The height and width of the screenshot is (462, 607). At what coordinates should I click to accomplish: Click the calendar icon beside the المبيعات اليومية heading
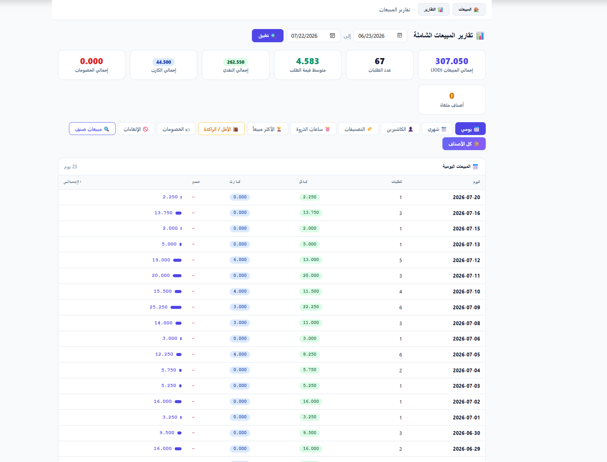click(475, 167)
